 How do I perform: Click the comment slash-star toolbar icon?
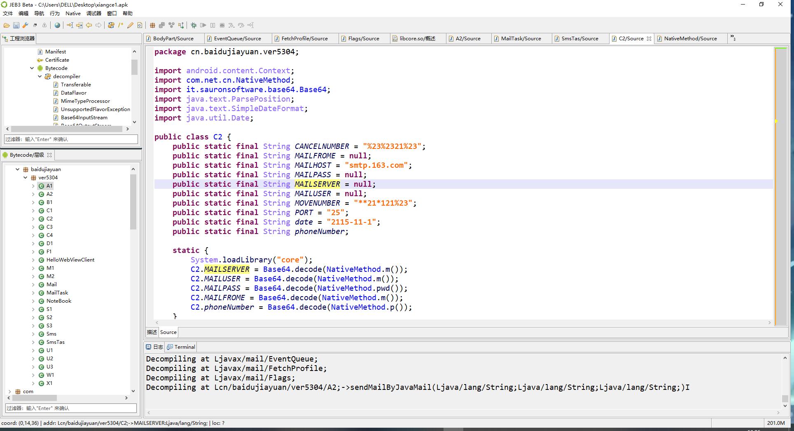[x=121, y=25]
